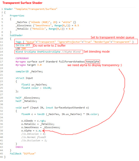Click o.Smoothness = _Glossiness line

(x=41, y=127)
